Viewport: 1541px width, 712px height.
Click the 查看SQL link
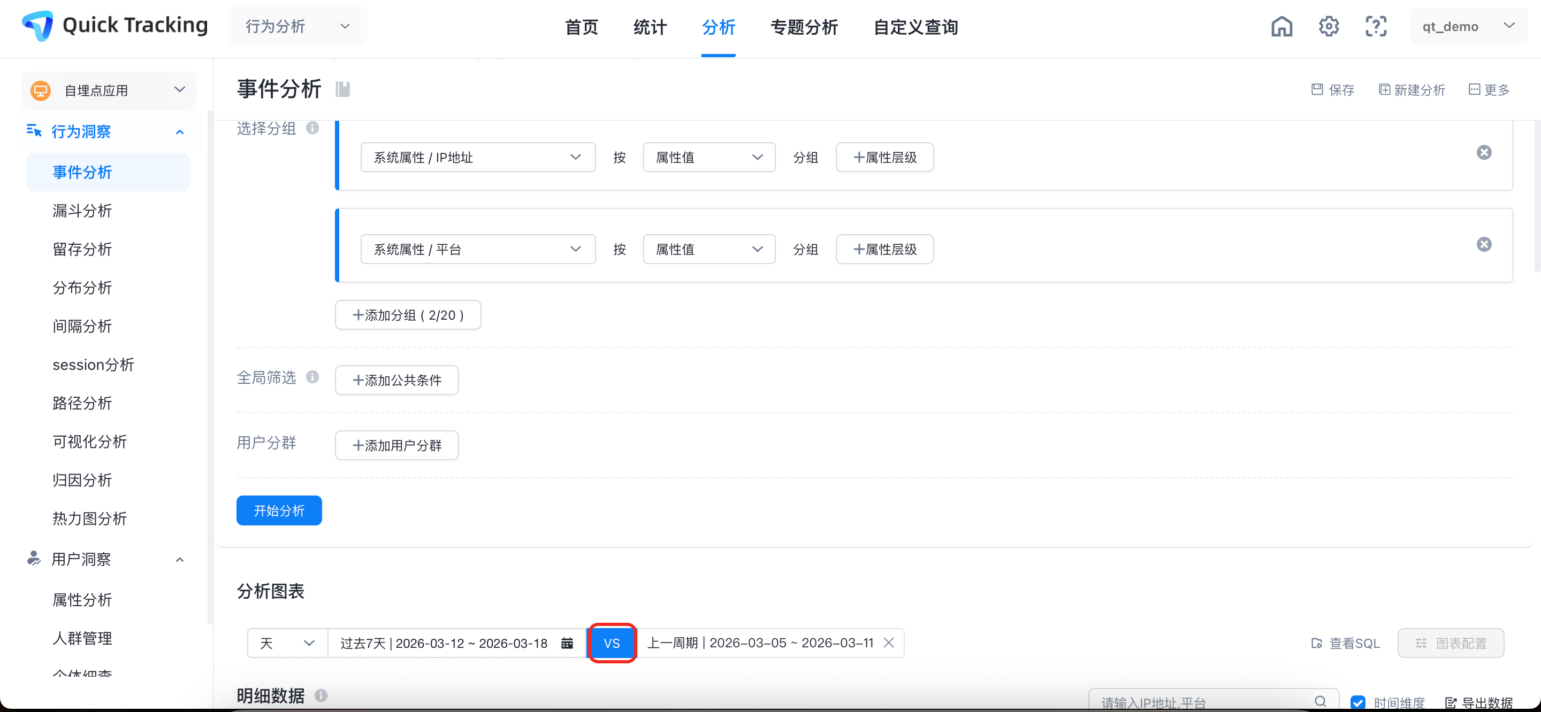coord(1346,643)
